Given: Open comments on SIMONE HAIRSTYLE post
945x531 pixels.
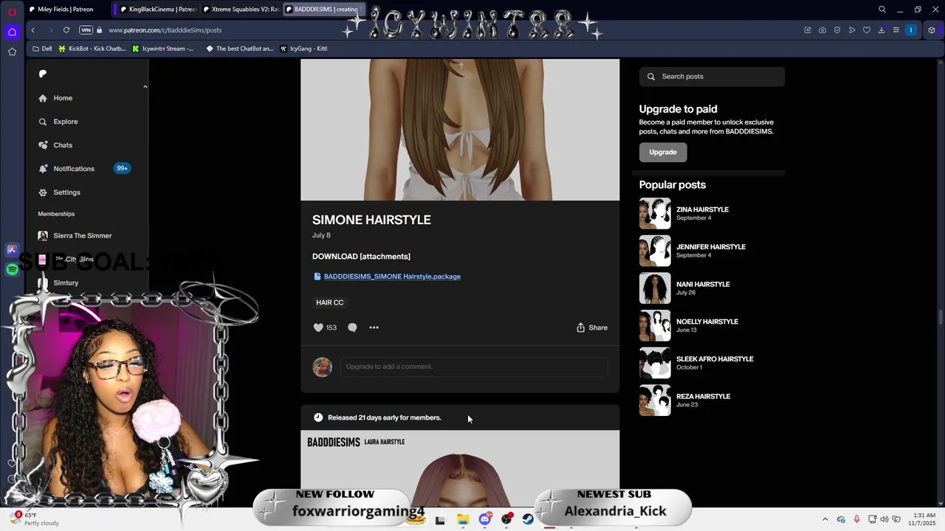Looking at the screenshot, I should pyautogui.click(x=352, y=327).
